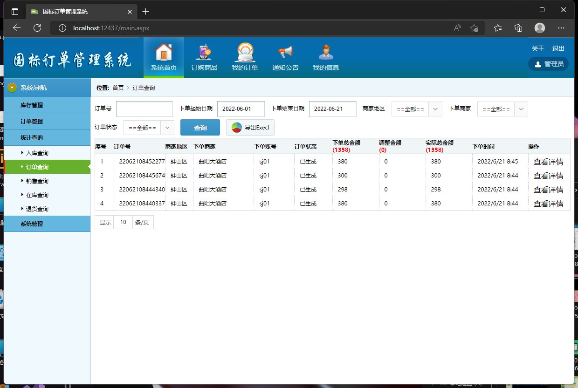Open the 系统首页 home icon
The width and height of the screenshot is (578, 388).
click(x=164, y=52)
